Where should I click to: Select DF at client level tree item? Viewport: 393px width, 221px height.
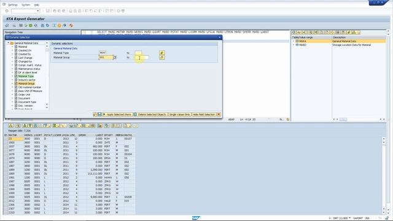click(28, 72)
